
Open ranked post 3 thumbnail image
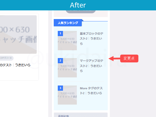(x=67, y=95)
